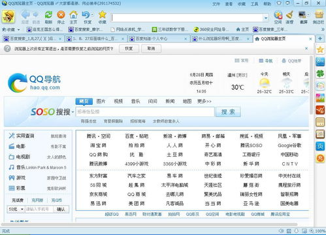Screen dimensions: 326x235
Task: Click the 恢复 button in notification bar
Action: (129, 49)
